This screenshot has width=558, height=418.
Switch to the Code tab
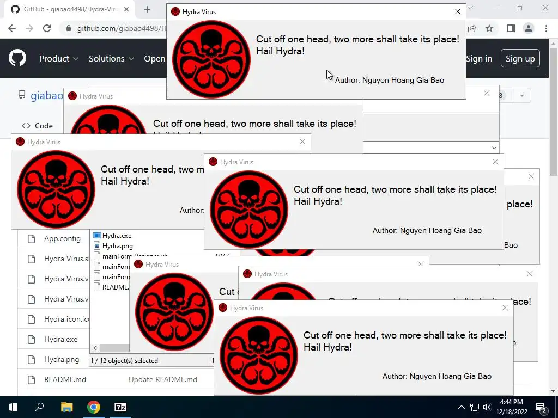pos(37,126)
